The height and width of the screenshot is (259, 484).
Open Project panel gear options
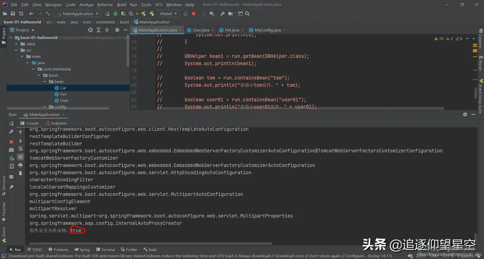click(x=117, y=30)
